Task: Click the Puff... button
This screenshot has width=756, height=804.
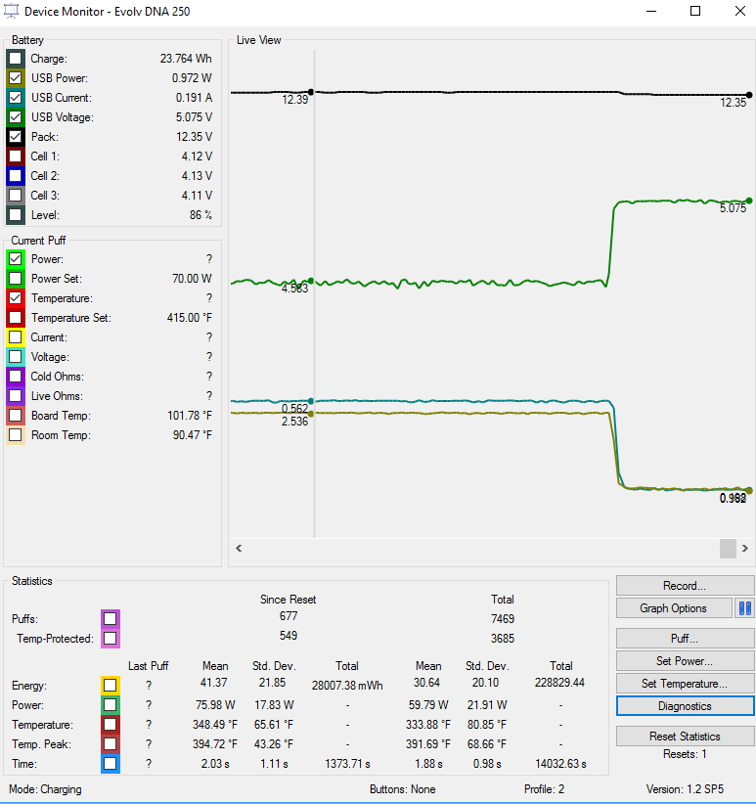Action: click(685, 639)
